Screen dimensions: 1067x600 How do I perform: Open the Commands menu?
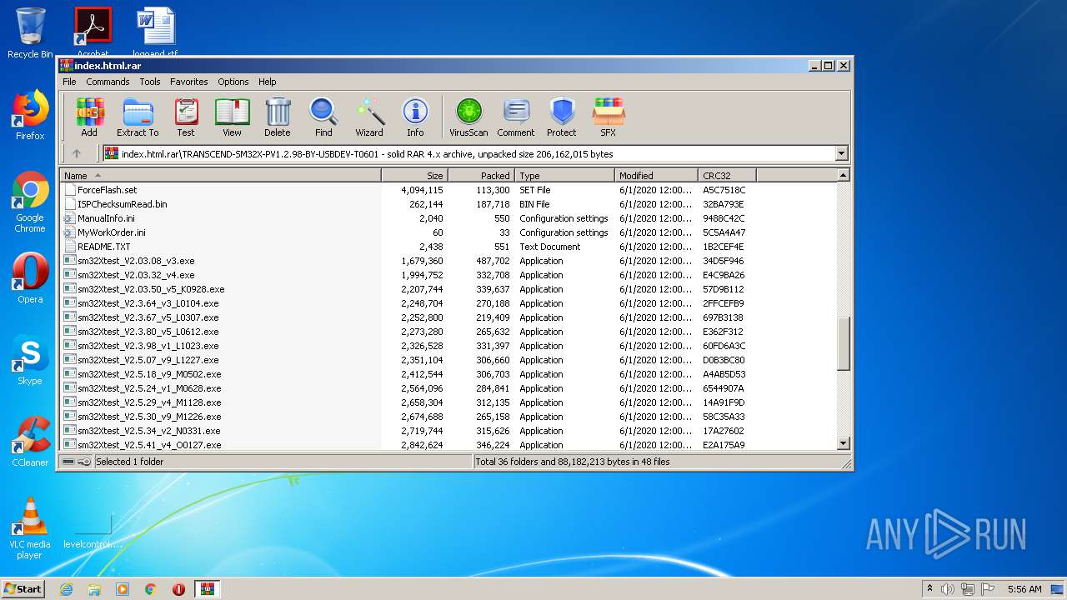coord(108,82)
